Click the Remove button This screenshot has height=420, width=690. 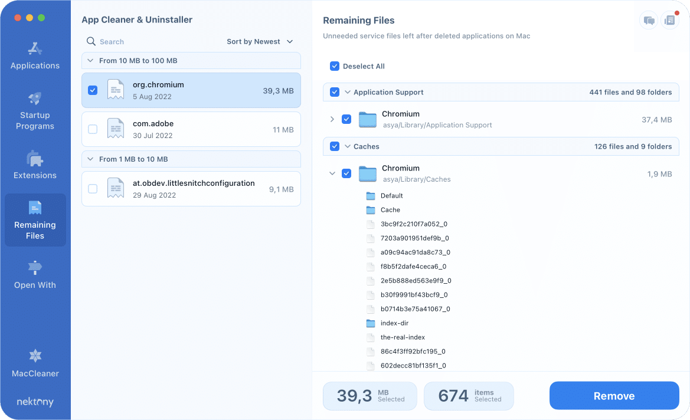[x=614, y=395]
